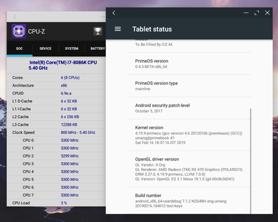Image resolution: width=278 pixels, height=222 pixels.
Task: Click the Intel Core i7-8086K CPU heading
Action: point(63,65)
